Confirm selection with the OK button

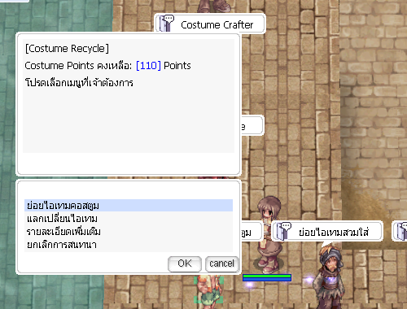point(185,263)
